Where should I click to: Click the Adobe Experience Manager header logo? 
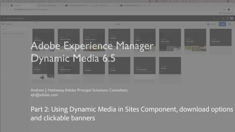[x=13, y=18]
